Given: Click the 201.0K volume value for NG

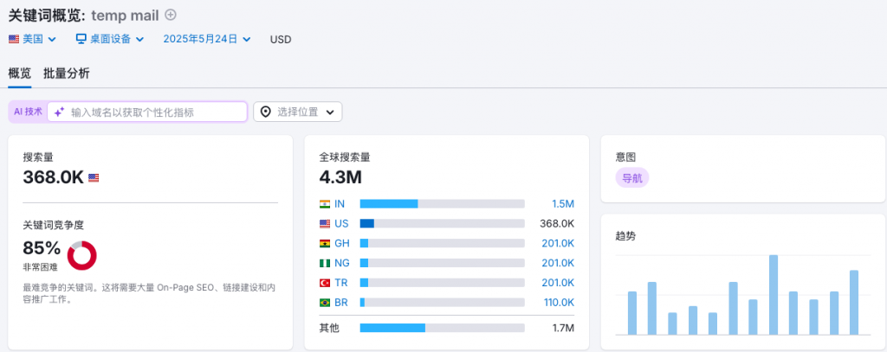Looking at the screenshot, I should point(559,263).
